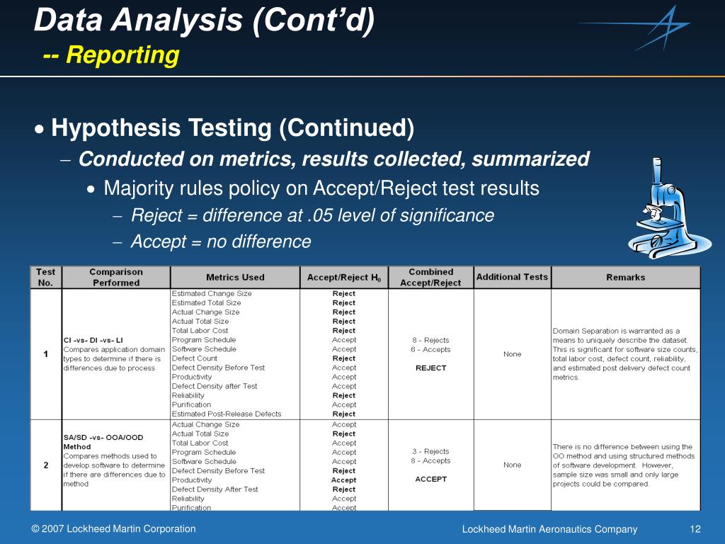Click the yellow '-- Reporting' subtitle

click(111, 55)
